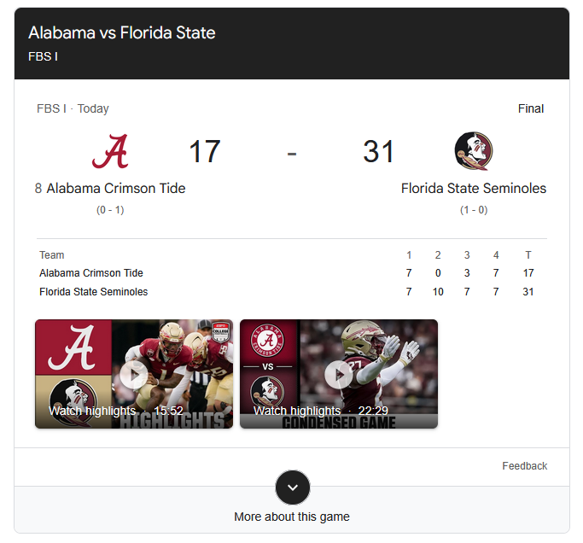Click the Alabama logo in the highlights thumbnail
The height and width of the screenshot is (543, 583).
pos(73,347)
